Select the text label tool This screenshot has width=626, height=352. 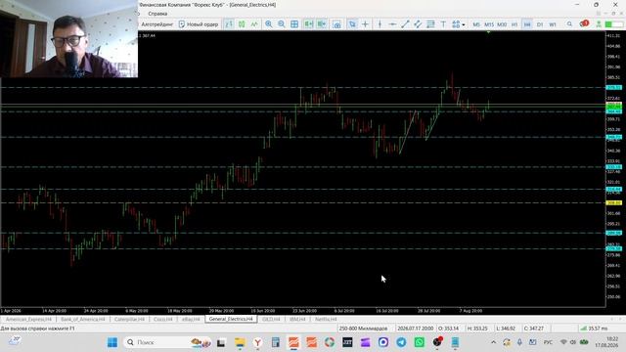(x=443, y=24)
